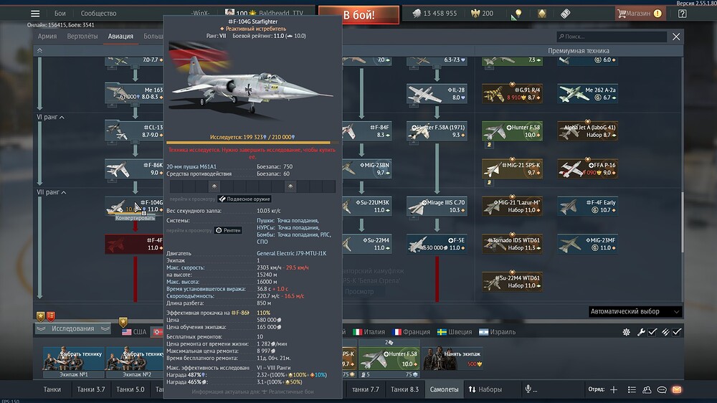Select the MiG-23MF card
This screenshot has width=717, height=403.
coord(588,244)
